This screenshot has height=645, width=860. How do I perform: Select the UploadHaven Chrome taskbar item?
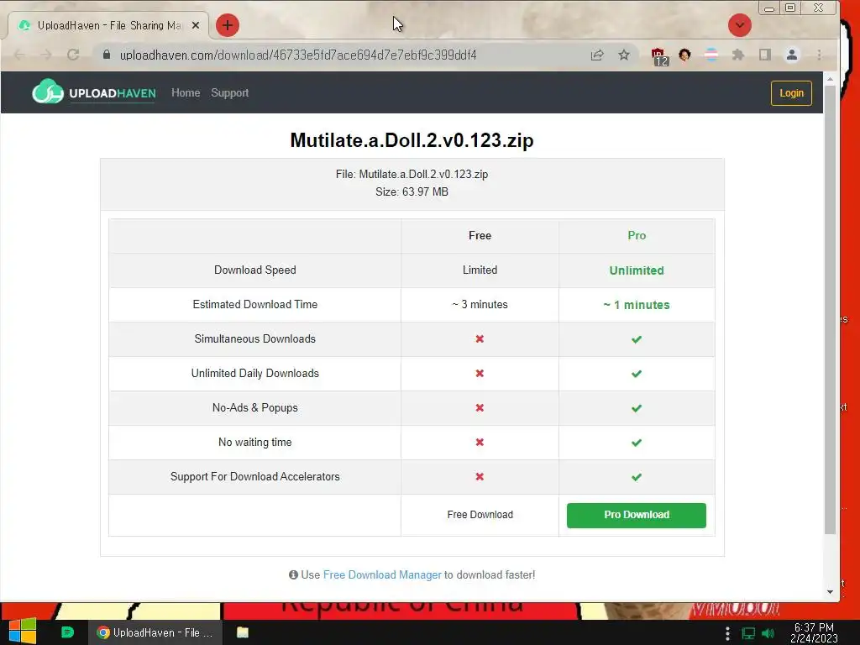click(155, 632)
